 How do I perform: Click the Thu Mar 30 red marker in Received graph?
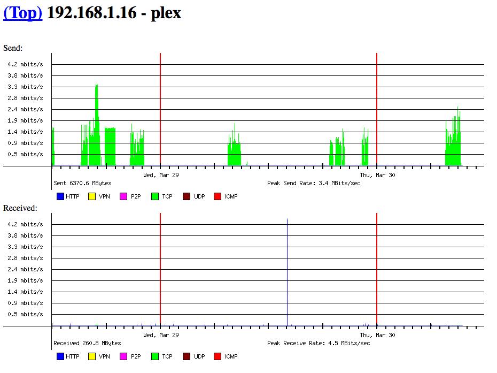click(377, 270)
